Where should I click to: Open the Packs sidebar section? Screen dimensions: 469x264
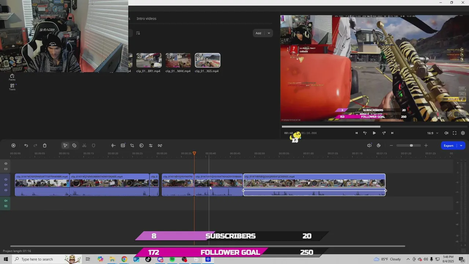[x=12, y=77]
